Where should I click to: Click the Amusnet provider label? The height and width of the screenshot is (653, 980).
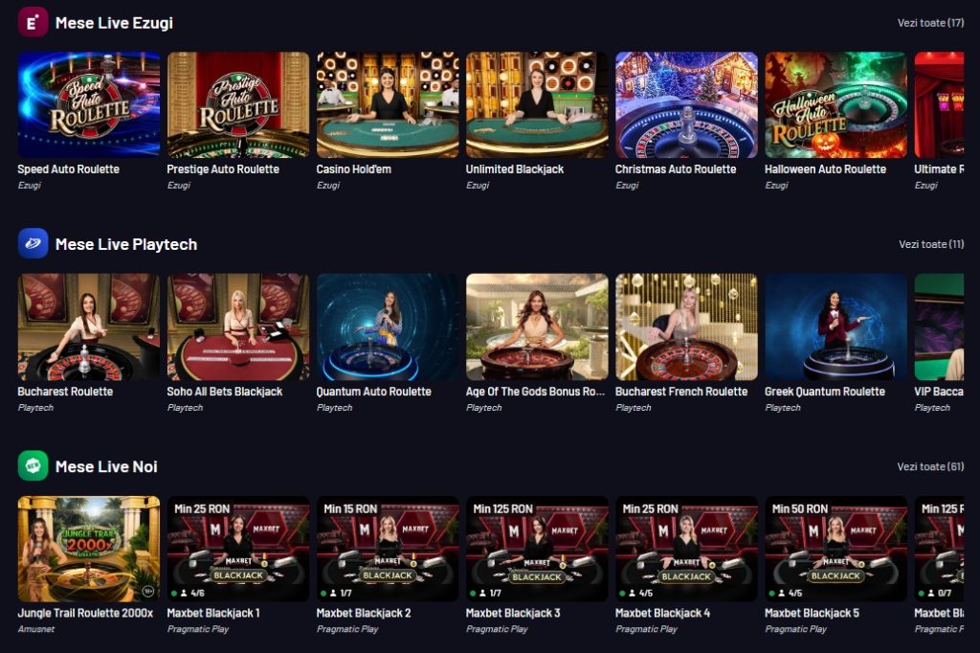[35, 629]
